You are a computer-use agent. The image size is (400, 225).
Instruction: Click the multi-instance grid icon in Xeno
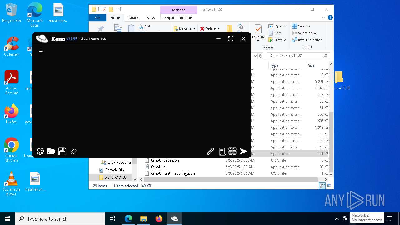pos(232,152)
